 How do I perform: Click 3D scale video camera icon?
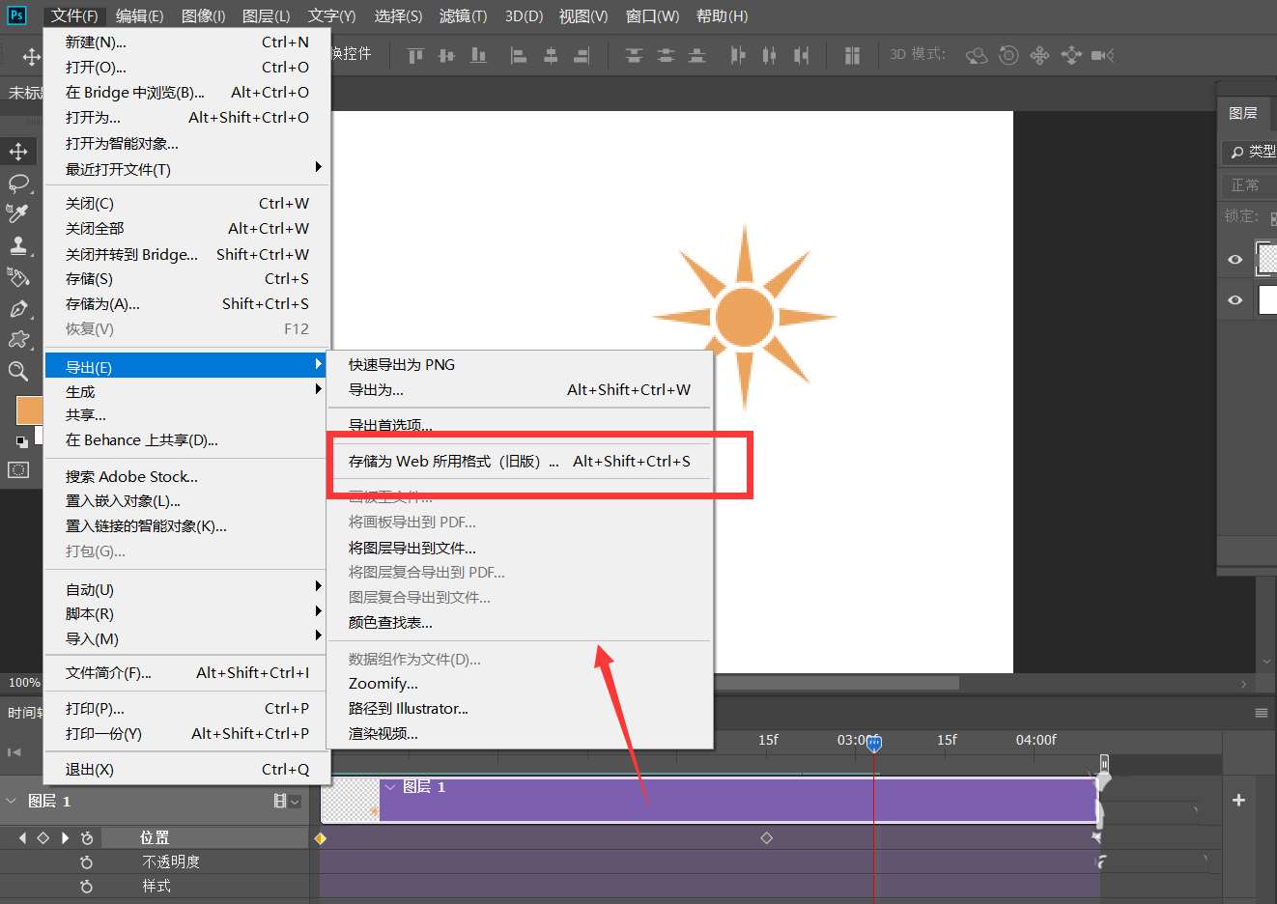[1102, 55]
